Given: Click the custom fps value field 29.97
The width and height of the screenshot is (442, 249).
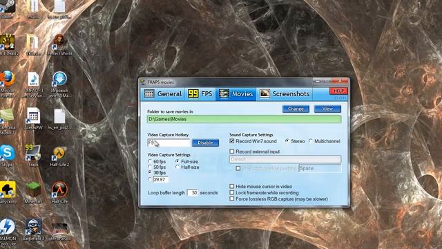Looking at the screenshot, I should [x=160, y=180].
